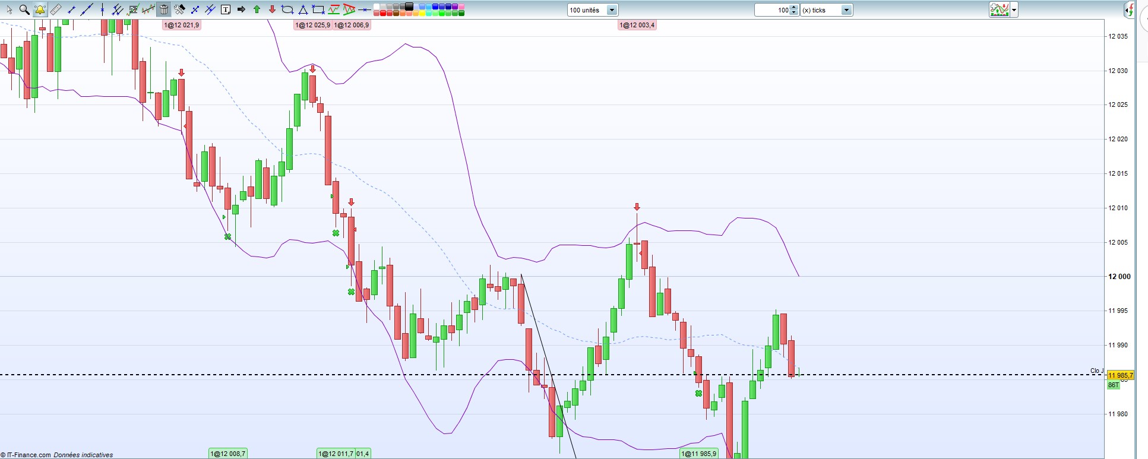Select the arrow pointer cursor tool
The height and width of the screenshot is (459, 1148).
tap(9, 10)
